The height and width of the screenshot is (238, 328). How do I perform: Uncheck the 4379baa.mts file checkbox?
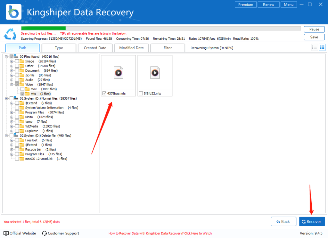coord(104,93)
